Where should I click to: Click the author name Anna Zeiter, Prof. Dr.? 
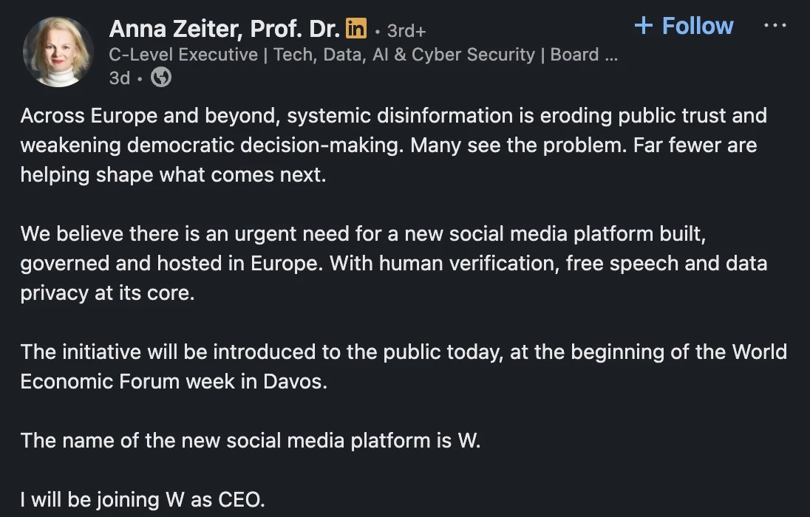pos(224,29)
